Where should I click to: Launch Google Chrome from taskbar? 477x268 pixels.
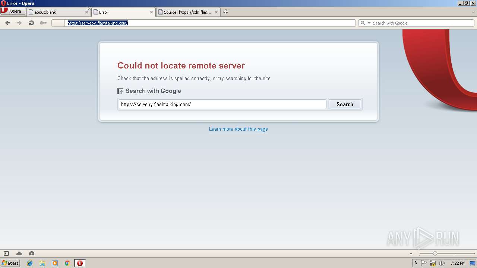click(67, 263)
